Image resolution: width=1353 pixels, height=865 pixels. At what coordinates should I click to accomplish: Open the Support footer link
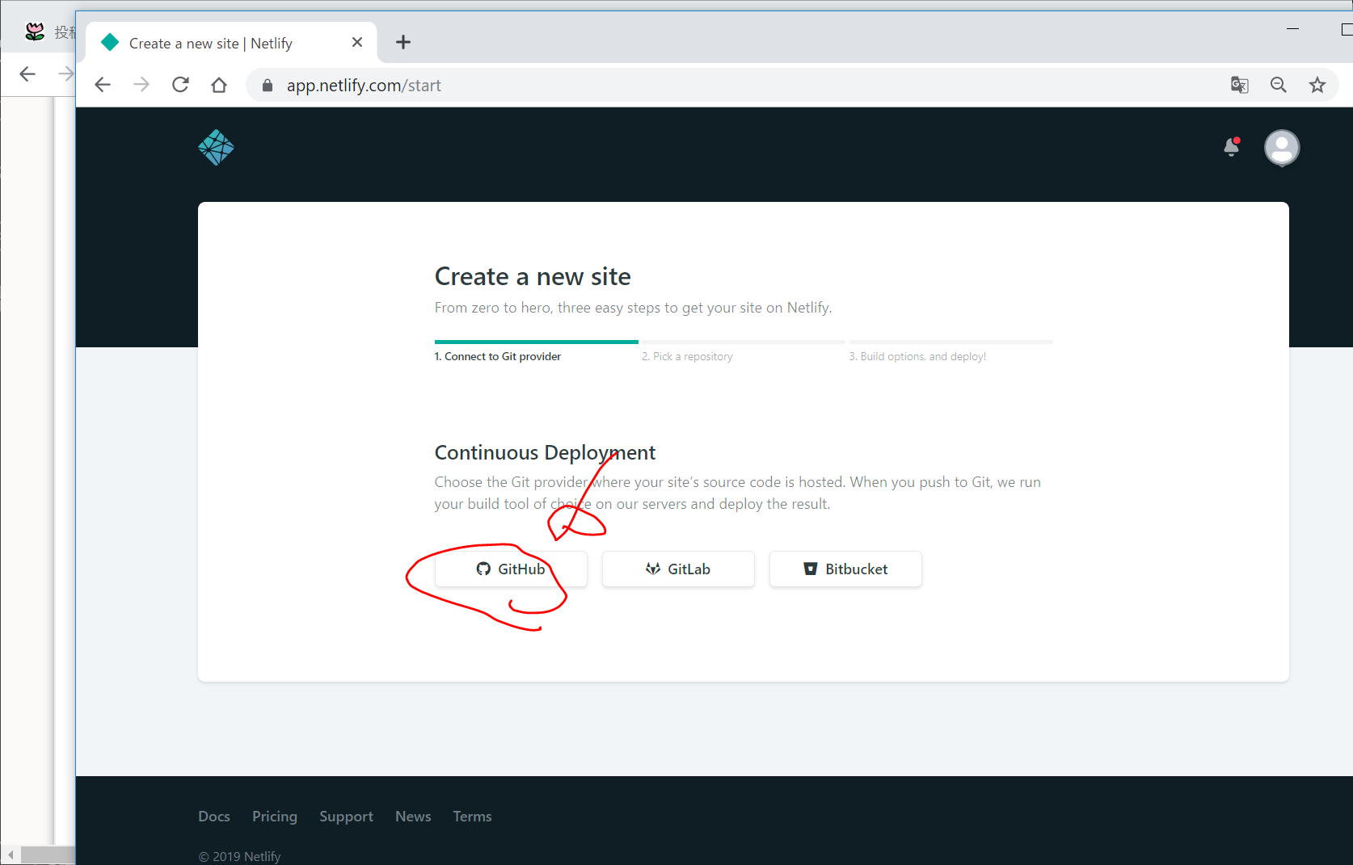[346, 817]
